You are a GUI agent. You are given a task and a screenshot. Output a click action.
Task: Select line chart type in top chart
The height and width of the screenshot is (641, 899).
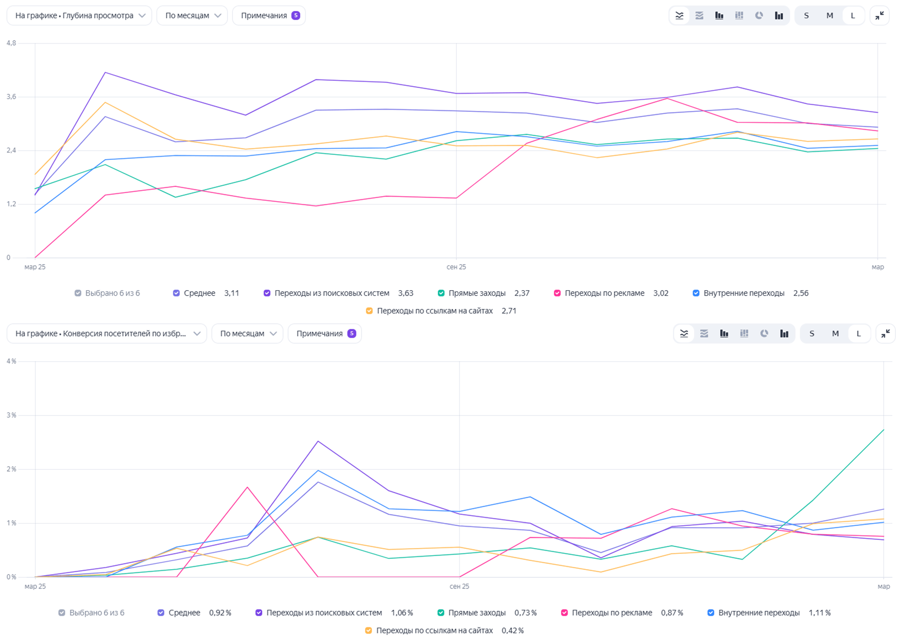[x=679, y=16]
